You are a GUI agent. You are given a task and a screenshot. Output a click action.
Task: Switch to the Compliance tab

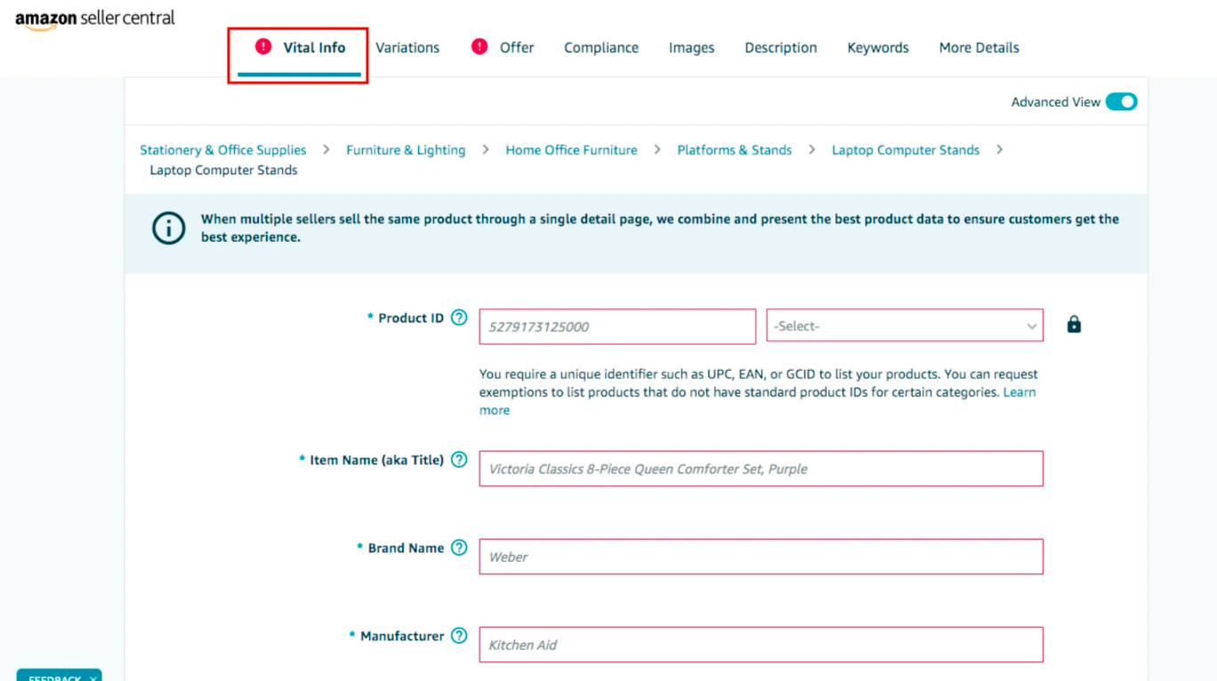click(601, 48)
